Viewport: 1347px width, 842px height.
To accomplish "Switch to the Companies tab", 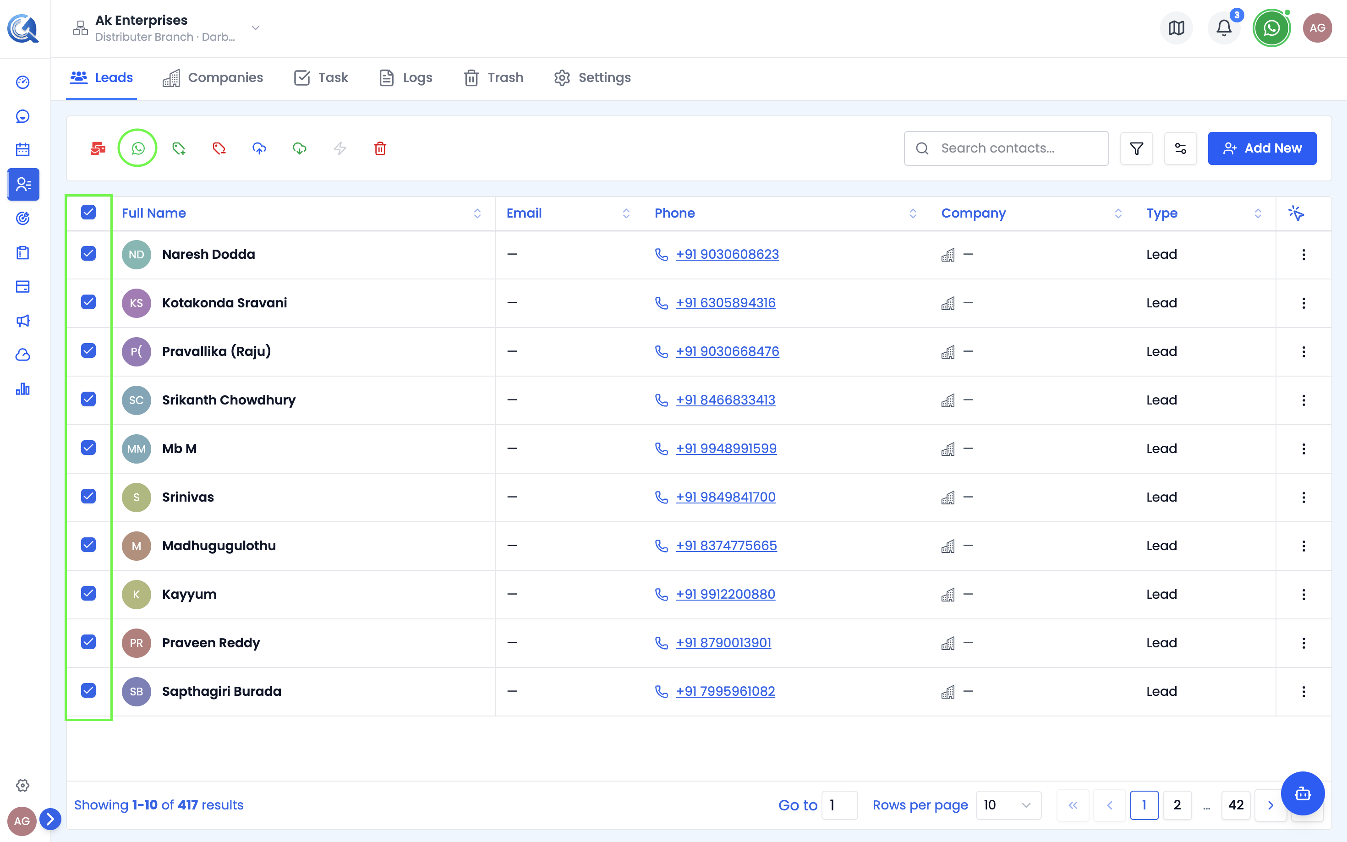I will pos(213,78).
